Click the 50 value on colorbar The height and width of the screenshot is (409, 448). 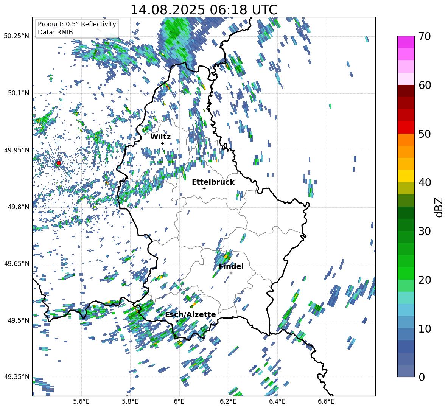click(x=425, y=134)
